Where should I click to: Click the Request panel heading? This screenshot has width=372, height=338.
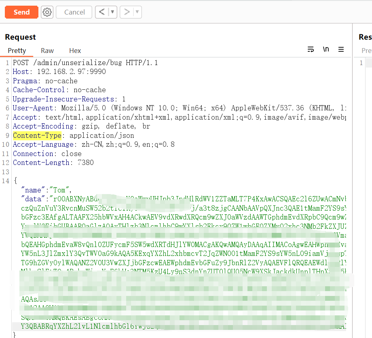point(20,37)
